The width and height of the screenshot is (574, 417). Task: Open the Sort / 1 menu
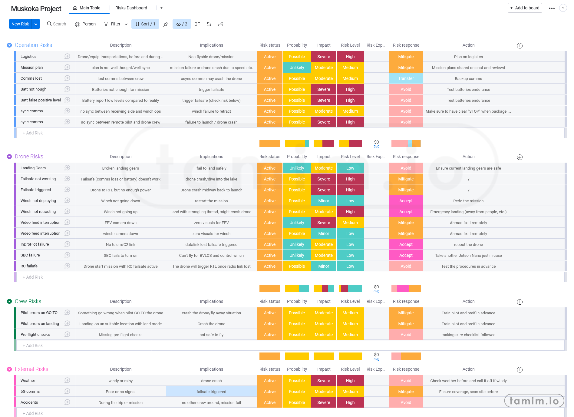click(x=145, y=24)
